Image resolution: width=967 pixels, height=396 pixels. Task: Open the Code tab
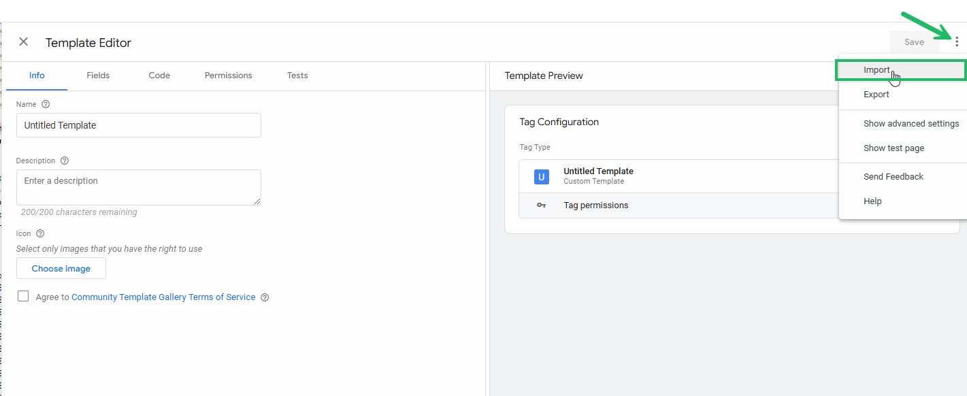pos(159,76)
